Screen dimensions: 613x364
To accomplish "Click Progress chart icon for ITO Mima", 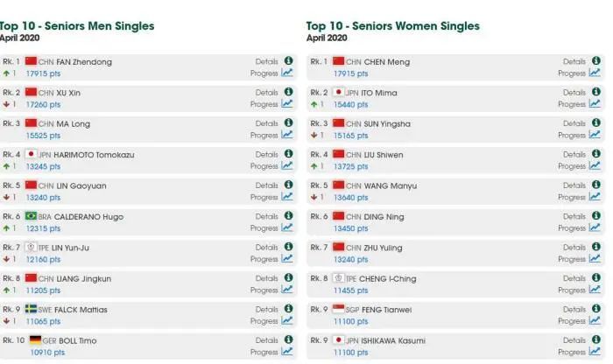I will [595, 103].
